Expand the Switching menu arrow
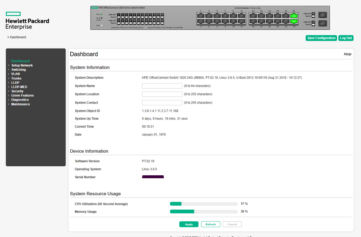Screen dimensions: 361x237 [x=9, y=70]
